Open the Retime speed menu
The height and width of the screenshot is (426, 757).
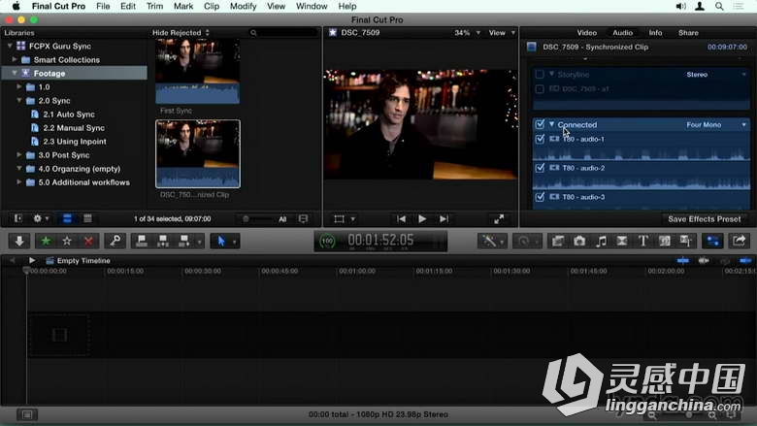pos(526,241)
